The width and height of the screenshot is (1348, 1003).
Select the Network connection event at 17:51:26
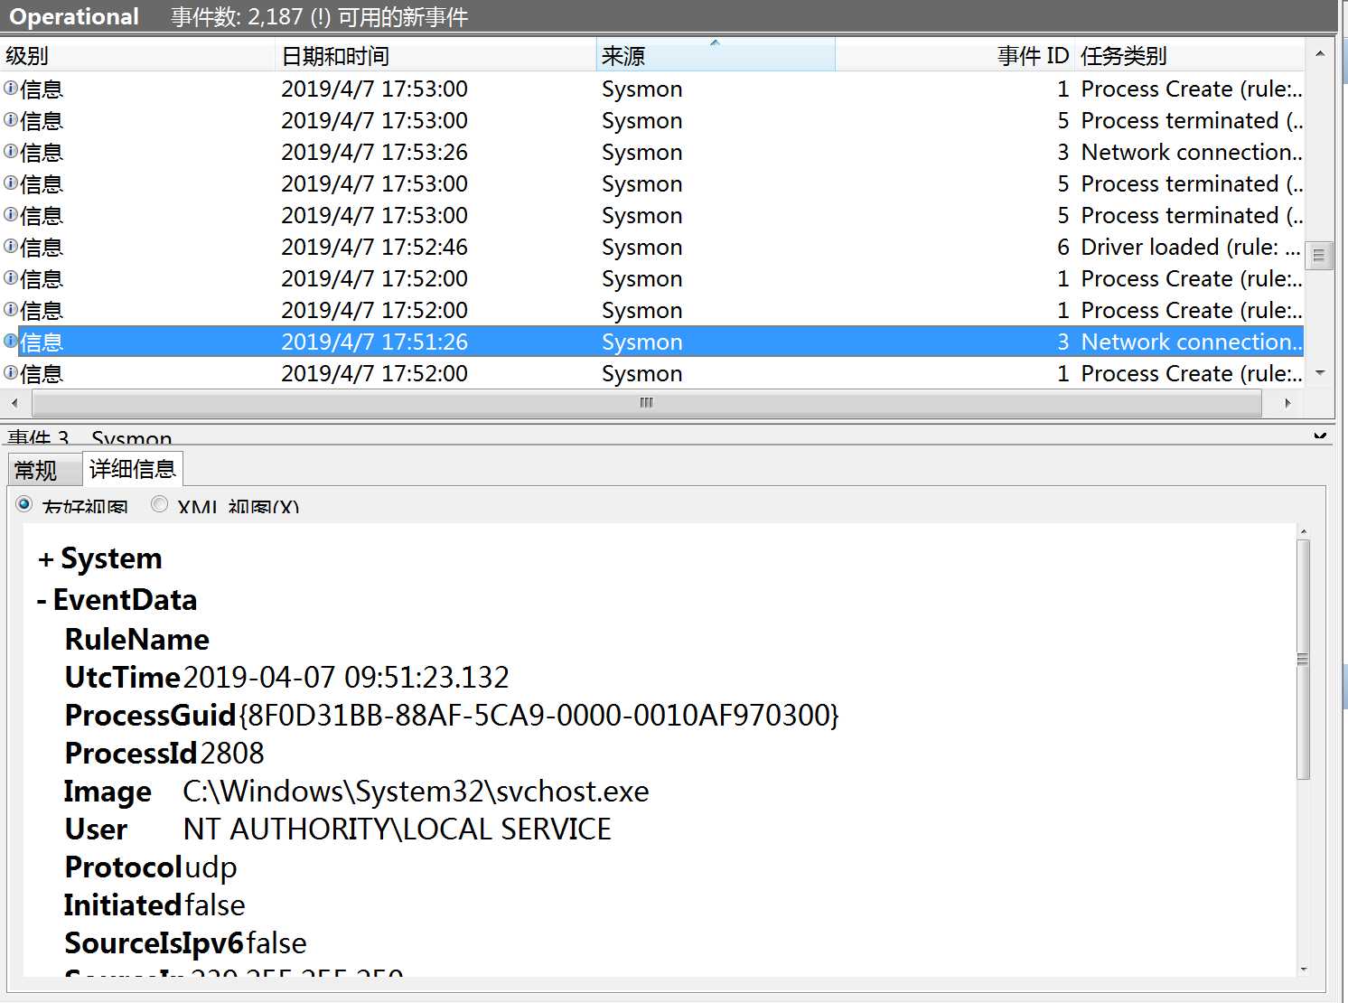(652, 342)
